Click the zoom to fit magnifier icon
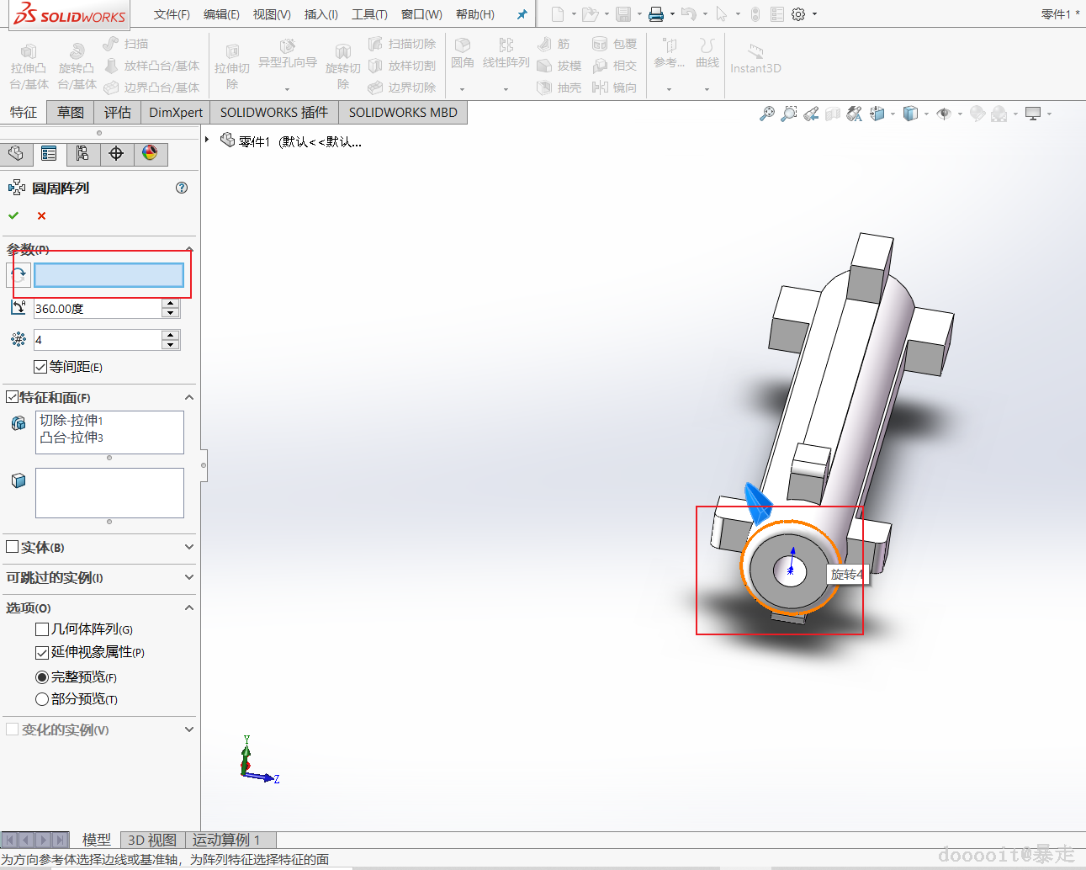The image size is (1086, 870). [x=766, y=114]
